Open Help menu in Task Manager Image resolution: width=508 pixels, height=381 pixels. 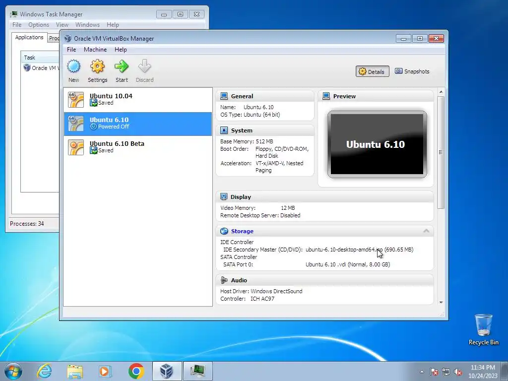click(x=113, y=25)
